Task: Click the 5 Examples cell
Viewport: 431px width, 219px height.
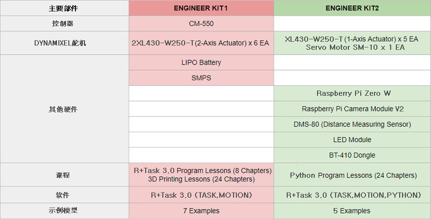Action: [x=352, y=211]
